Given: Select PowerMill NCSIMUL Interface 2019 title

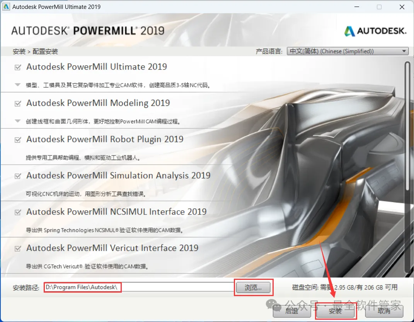Looking at the screenshot, I should 116,211.
